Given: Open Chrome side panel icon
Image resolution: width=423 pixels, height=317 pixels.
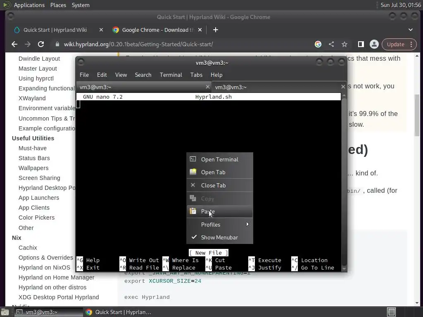Looking at the screenshot, I should point(361,44).
